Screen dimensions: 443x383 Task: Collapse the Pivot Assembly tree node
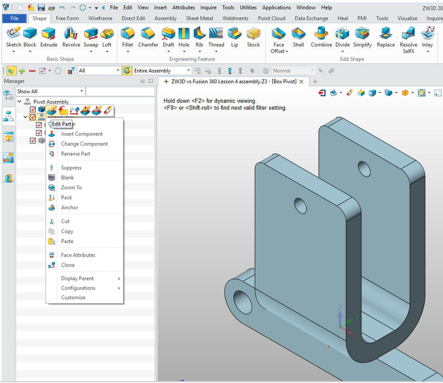pos(19,102)
